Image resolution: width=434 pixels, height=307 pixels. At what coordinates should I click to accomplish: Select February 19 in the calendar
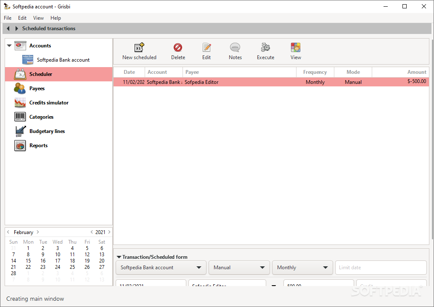87,261
